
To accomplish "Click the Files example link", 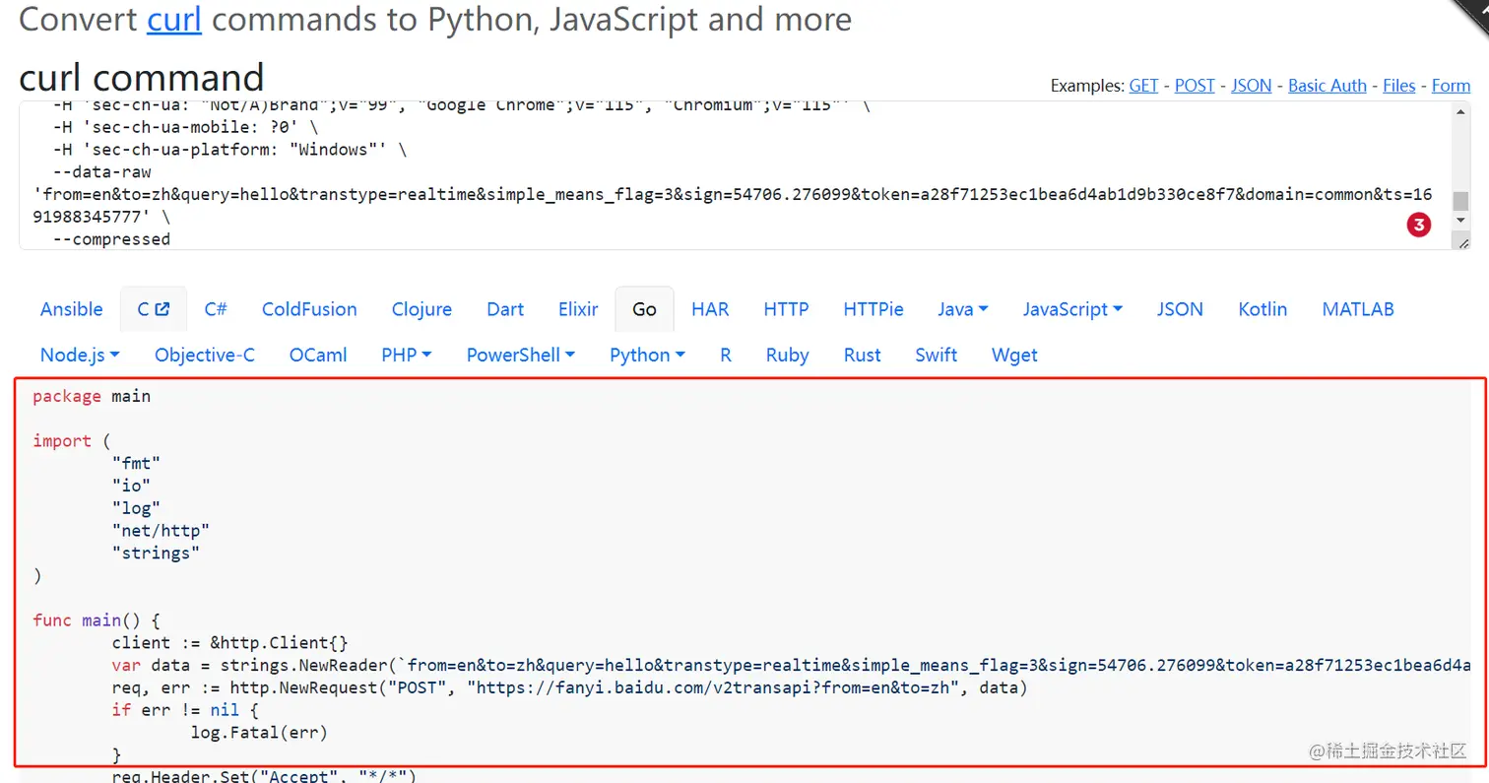I will click(1398, 86).
